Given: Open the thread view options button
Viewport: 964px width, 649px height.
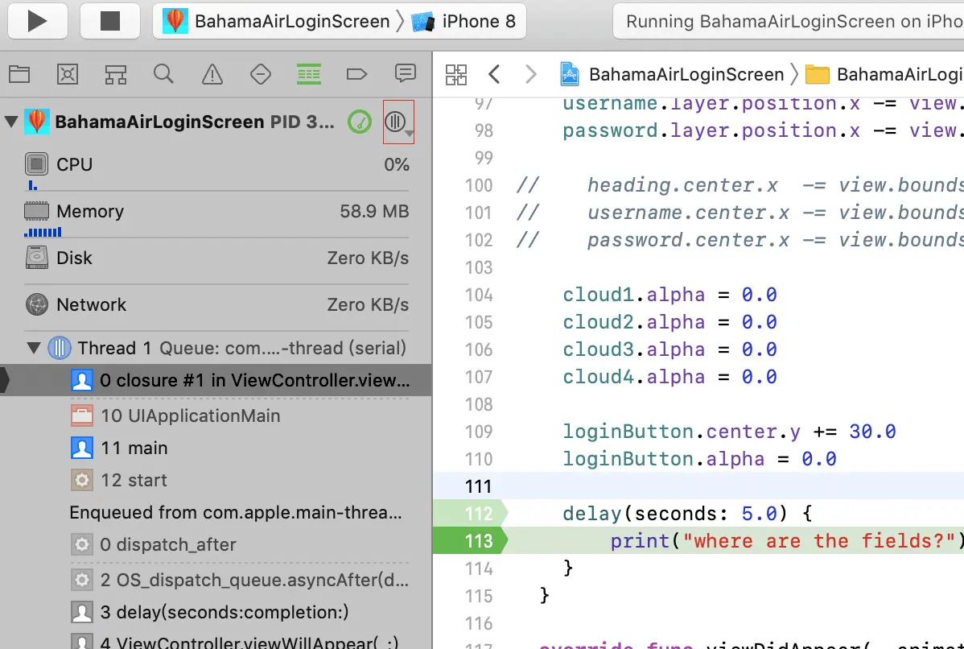Looking at the screenshot, I should click(398, 122).
